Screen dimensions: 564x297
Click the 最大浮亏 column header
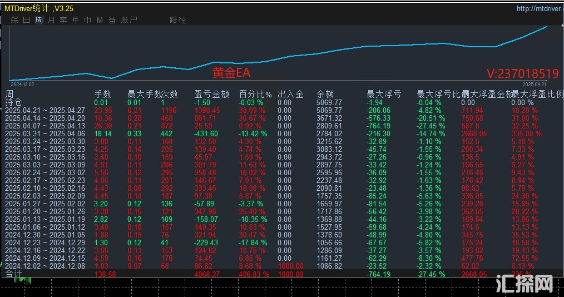coord(384,95)
